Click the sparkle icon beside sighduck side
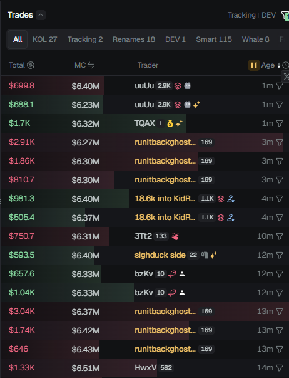This screenshot has height=378, width=289. coord(213,255)
